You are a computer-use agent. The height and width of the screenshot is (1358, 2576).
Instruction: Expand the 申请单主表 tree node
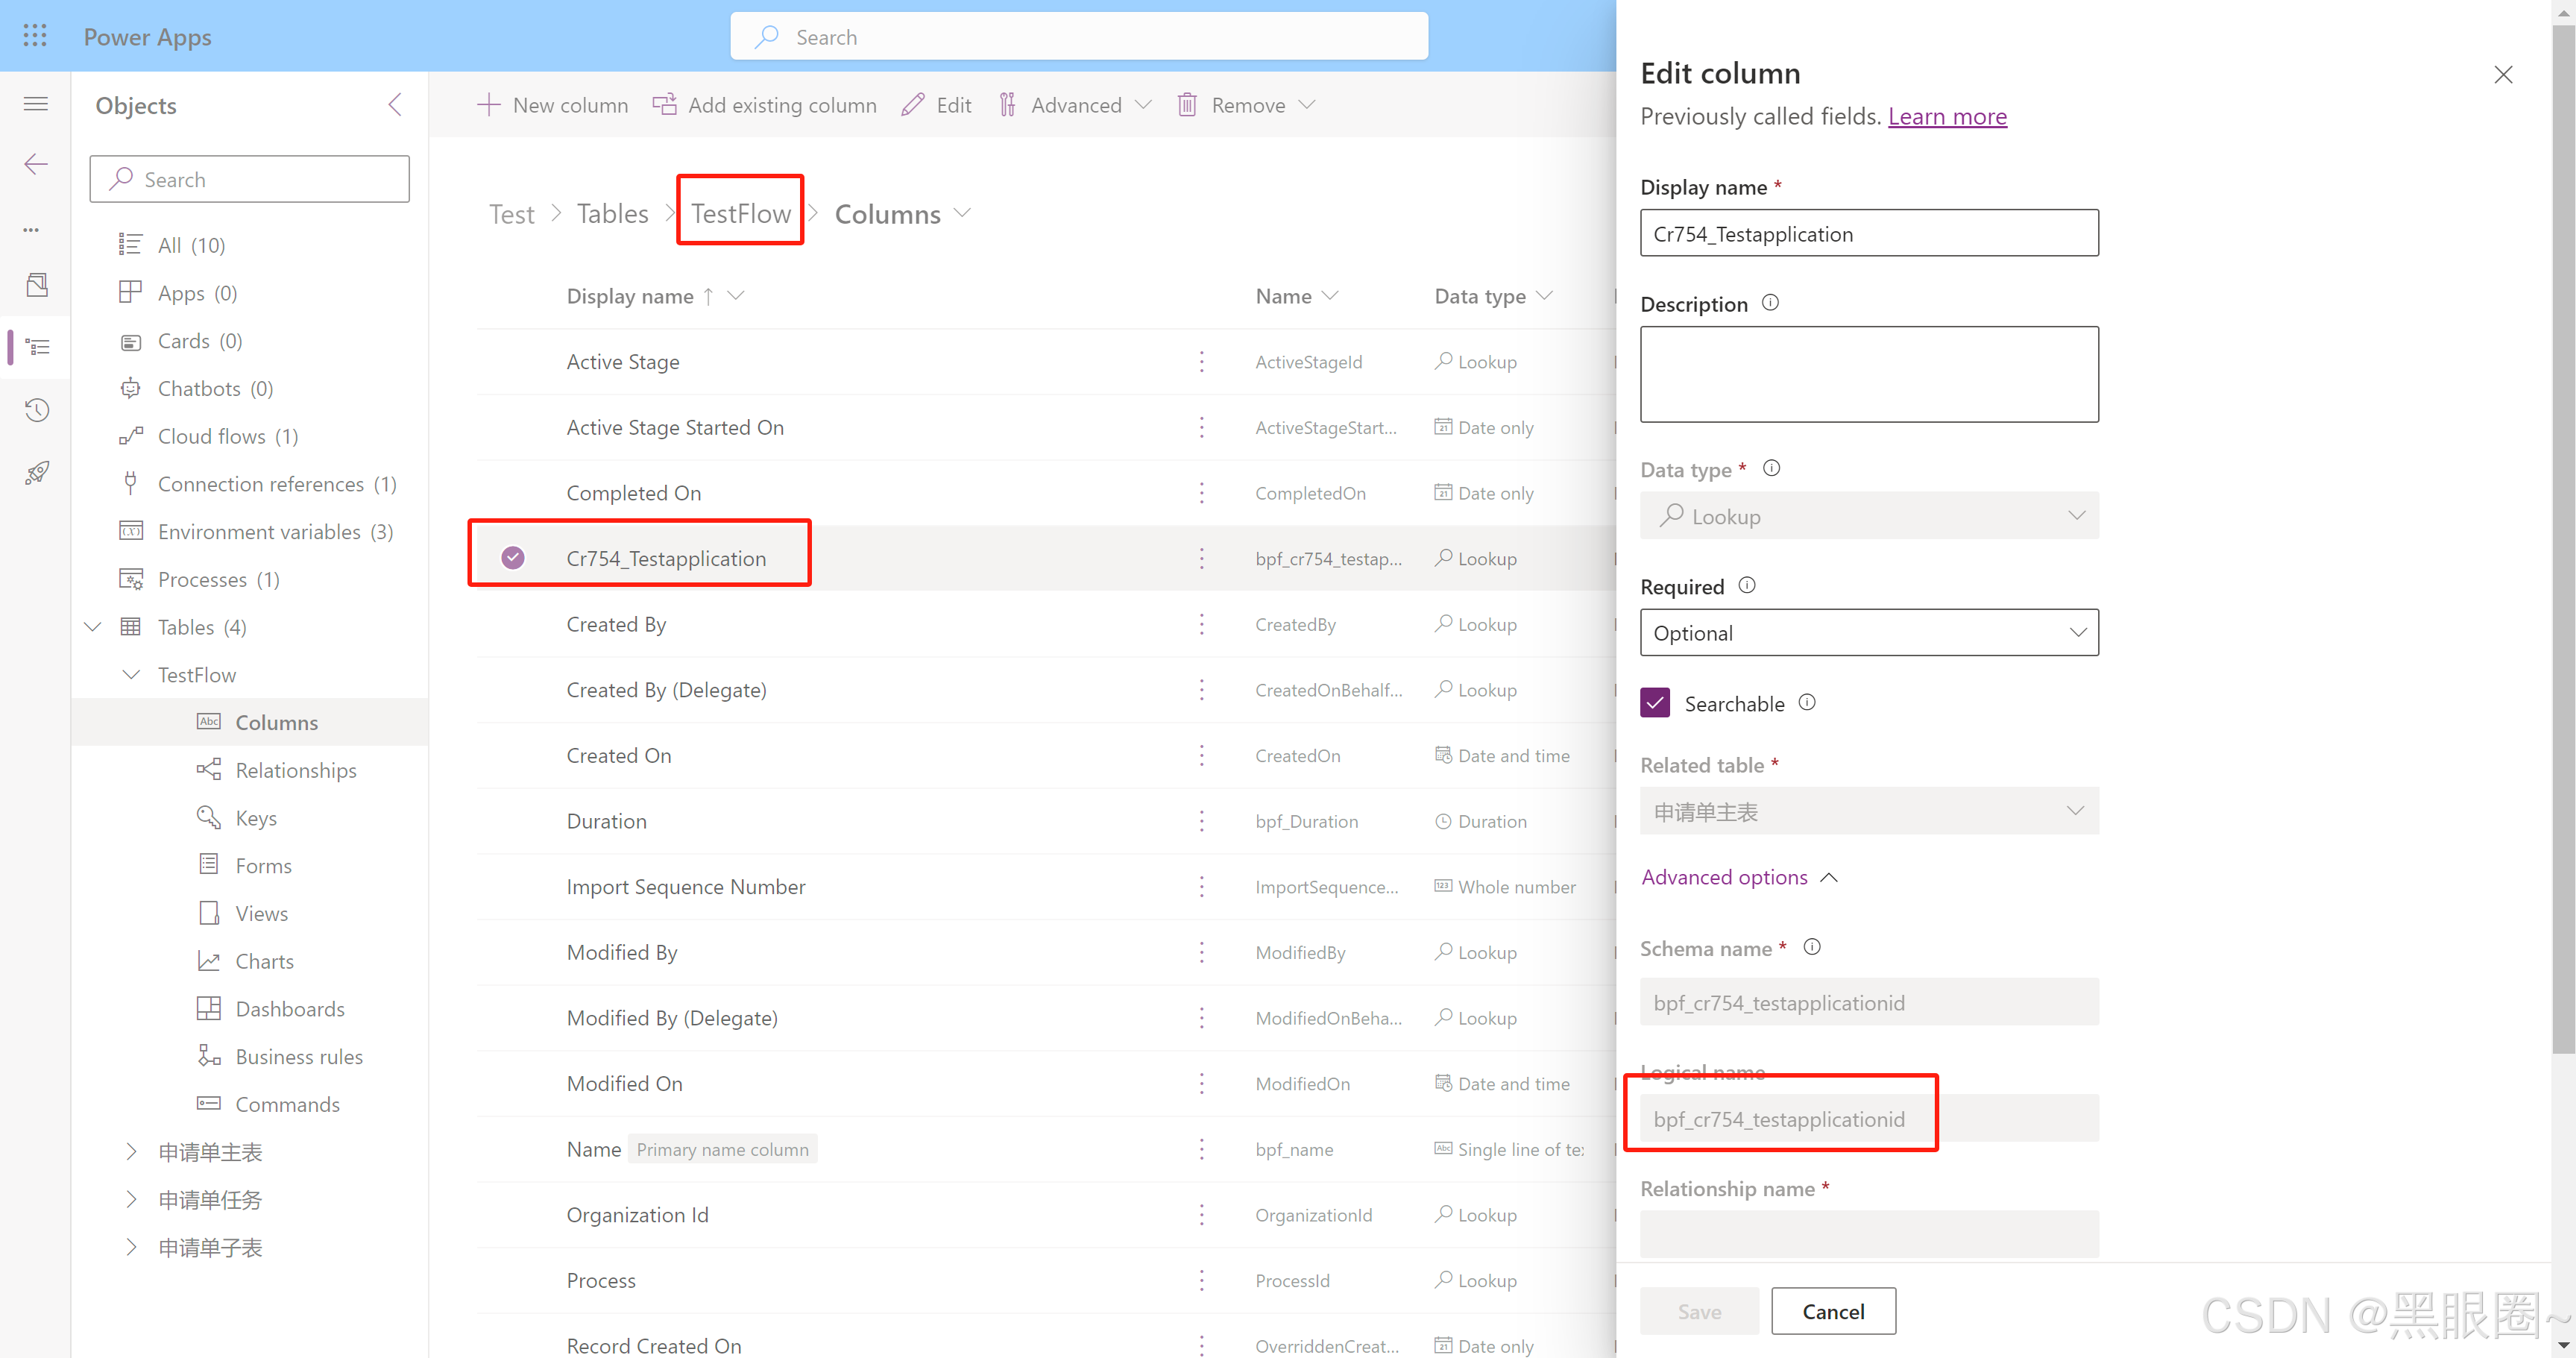point(131,1151)
